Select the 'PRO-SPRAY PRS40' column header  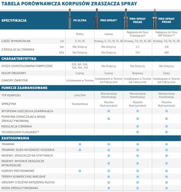166,20
